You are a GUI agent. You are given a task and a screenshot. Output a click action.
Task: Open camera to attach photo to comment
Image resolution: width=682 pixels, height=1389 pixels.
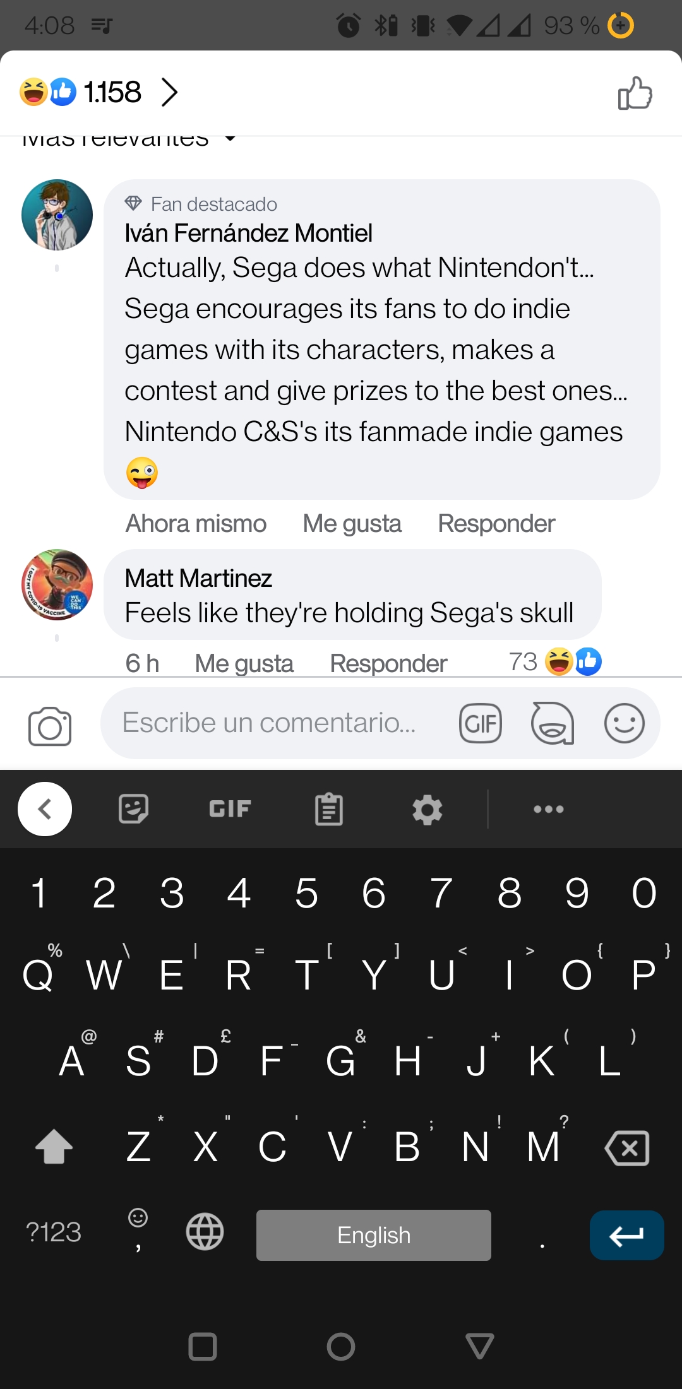coord(50,726)
